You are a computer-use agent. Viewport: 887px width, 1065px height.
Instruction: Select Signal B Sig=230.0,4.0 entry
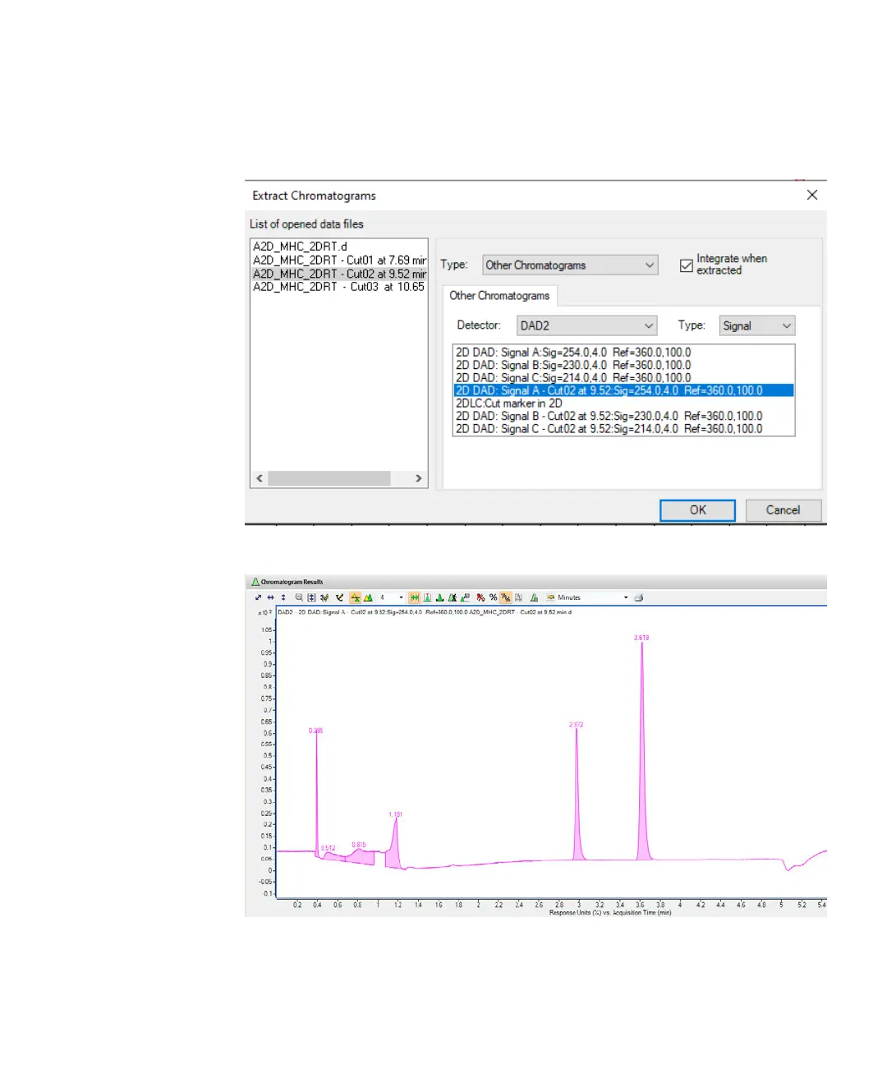click(x=573, y=365)
